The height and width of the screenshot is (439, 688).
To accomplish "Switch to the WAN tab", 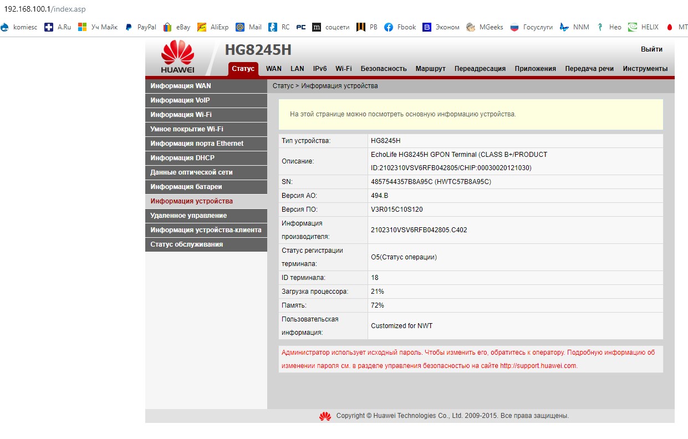I will point(274,69).
